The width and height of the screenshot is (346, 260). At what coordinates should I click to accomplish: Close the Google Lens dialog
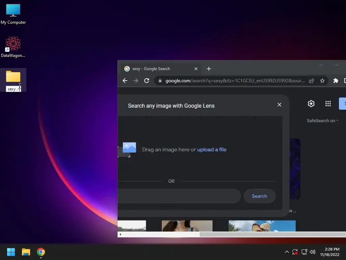coord(279,105)
